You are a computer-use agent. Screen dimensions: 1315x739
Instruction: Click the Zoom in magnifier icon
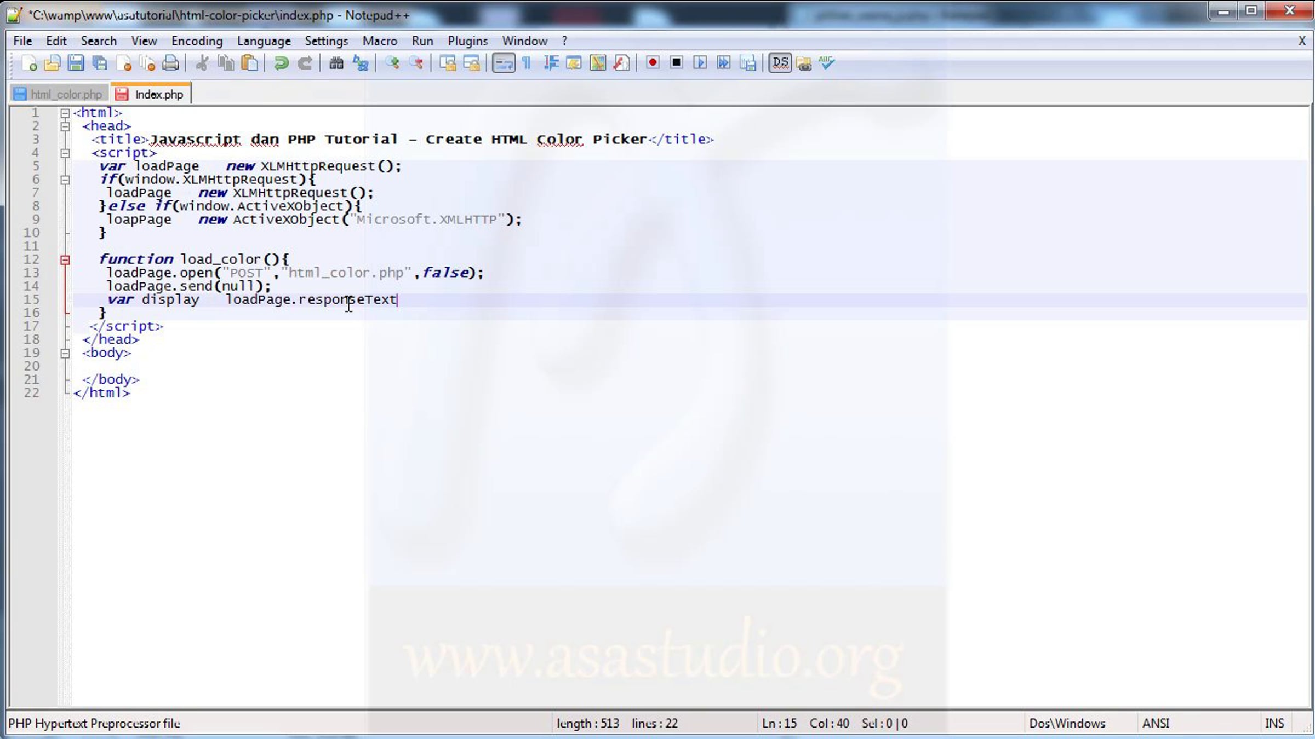(x=392, y=63)
